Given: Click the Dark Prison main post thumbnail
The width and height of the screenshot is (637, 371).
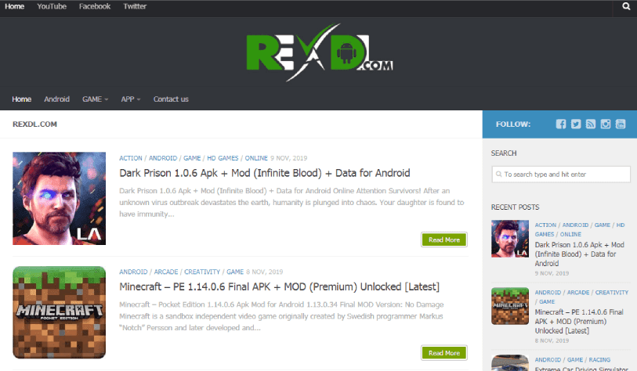Looking at the screenshot, I should [x=60, y=199].
